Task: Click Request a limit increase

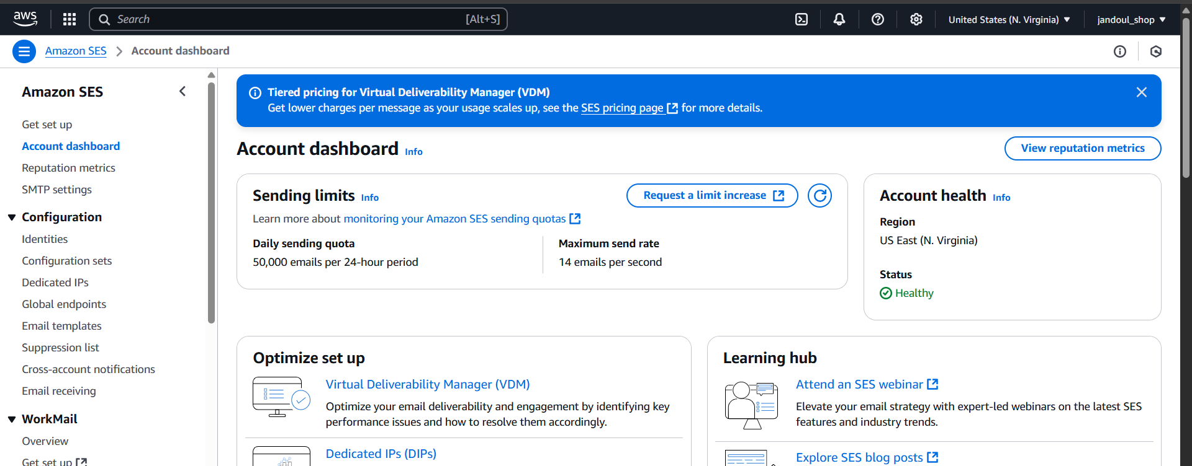Action: [x=712, y=195]
